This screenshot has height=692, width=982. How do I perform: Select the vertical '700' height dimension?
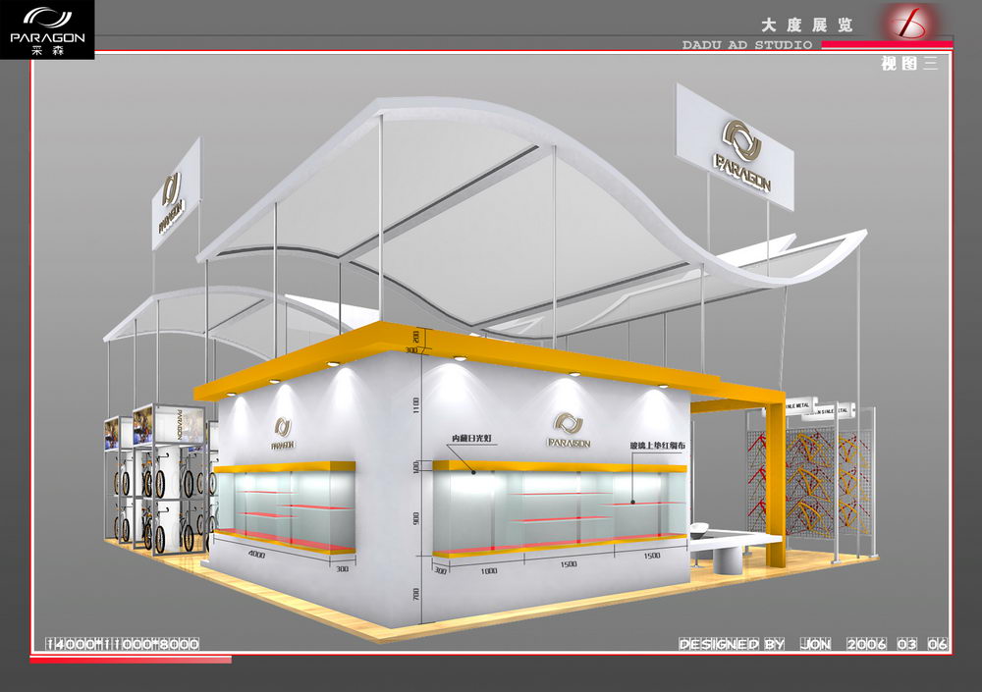[415, 594]
